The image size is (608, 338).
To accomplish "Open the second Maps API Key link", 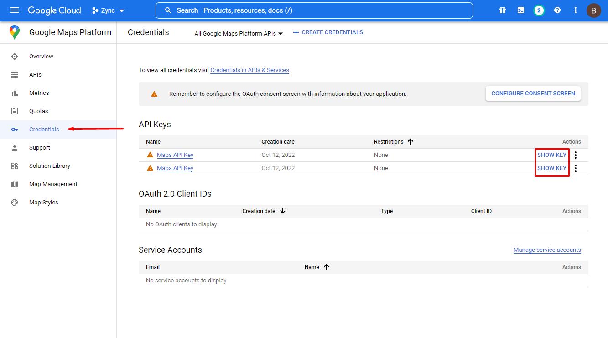I will pyautogui.click(x=175, y=168).
